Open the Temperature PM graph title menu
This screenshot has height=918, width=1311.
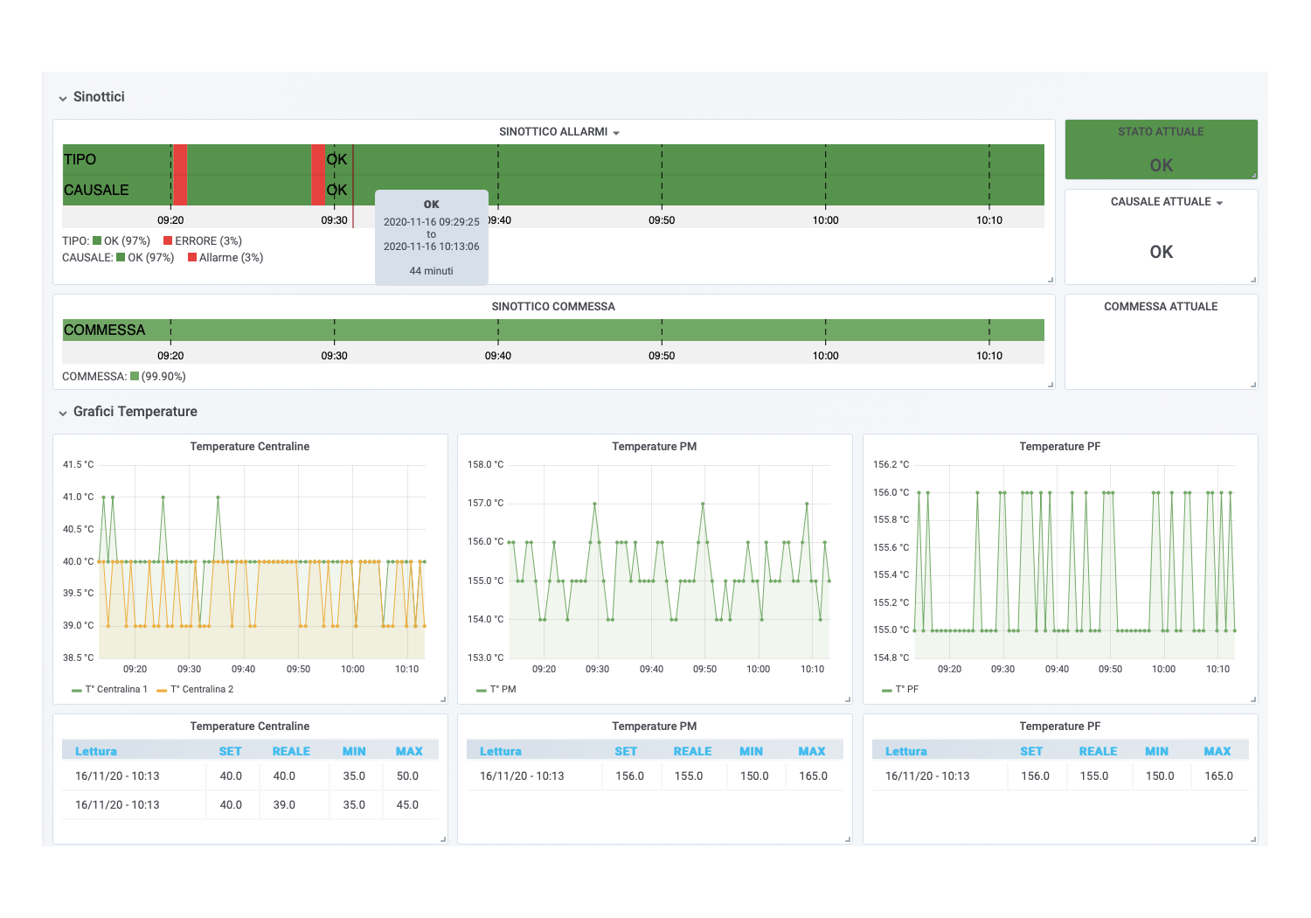coord(654,447)
